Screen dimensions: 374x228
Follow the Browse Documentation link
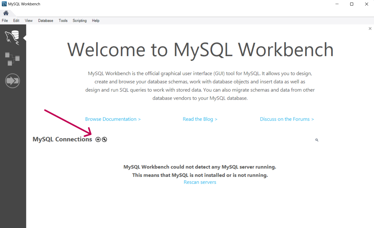(x=113, y=119)
